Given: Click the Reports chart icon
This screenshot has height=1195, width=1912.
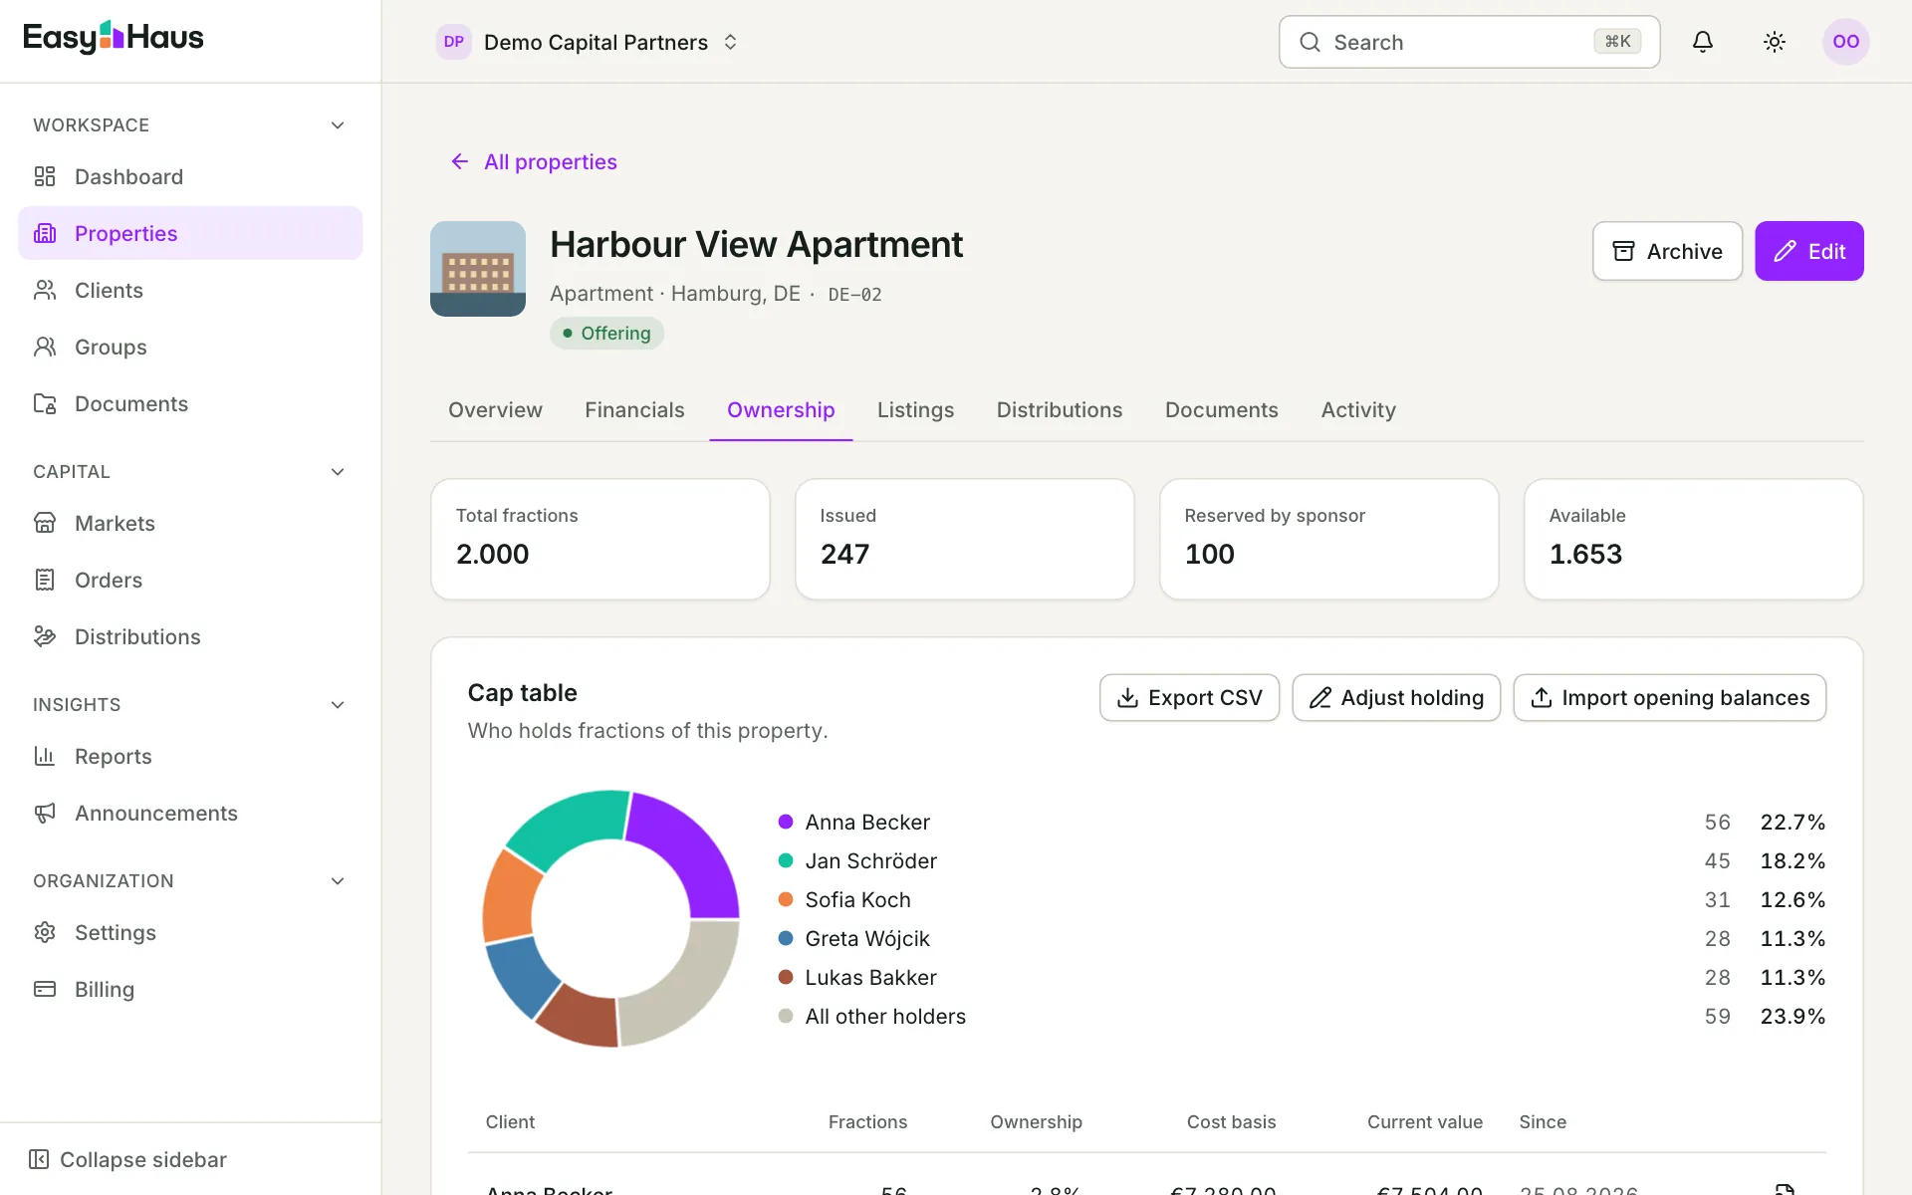Looking at the screenshot, I should pyautogui.click(x=45, y=756).
